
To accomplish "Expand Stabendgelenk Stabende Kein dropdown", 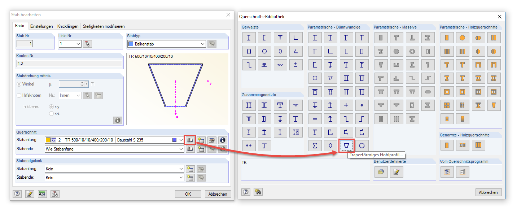I will click(181, 178).
